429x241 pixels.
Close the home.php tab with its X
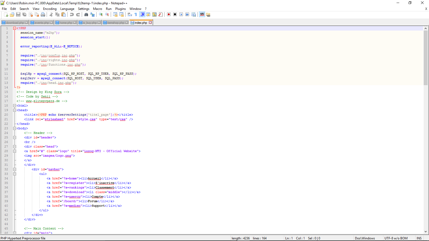(x=75, y=22)
